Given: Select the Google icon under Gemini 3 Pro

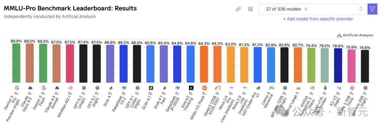Looking at the screenshot, I should tap(17, 88).
